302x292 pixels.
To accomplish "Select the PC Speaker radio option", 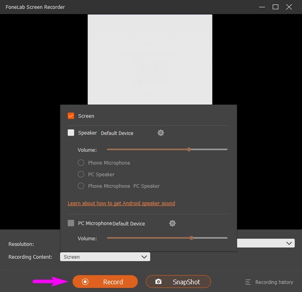I will click(x=81, y=174).
